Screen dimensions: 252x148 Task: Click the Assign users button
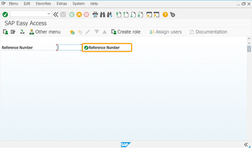(x=165, y=32)
